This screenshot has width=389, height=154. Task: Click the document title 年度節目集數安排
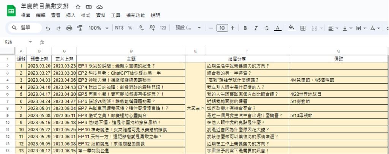click(x=45, y=6)
